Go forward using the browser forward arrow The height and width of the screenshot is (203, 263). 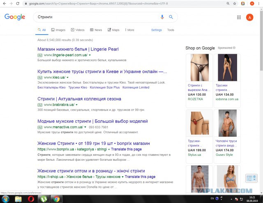click(11, 4)
